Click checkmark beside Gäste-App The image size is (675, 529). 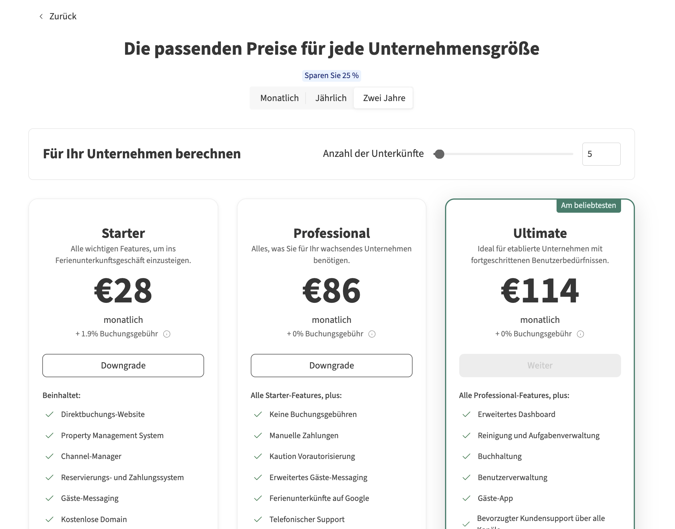click(467, 498)
